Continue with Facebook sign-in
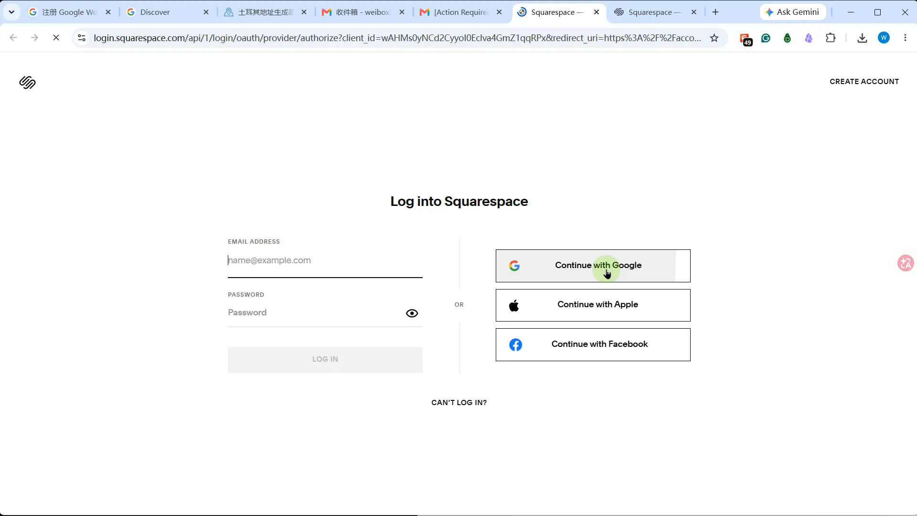 click(x=593, y=344)
